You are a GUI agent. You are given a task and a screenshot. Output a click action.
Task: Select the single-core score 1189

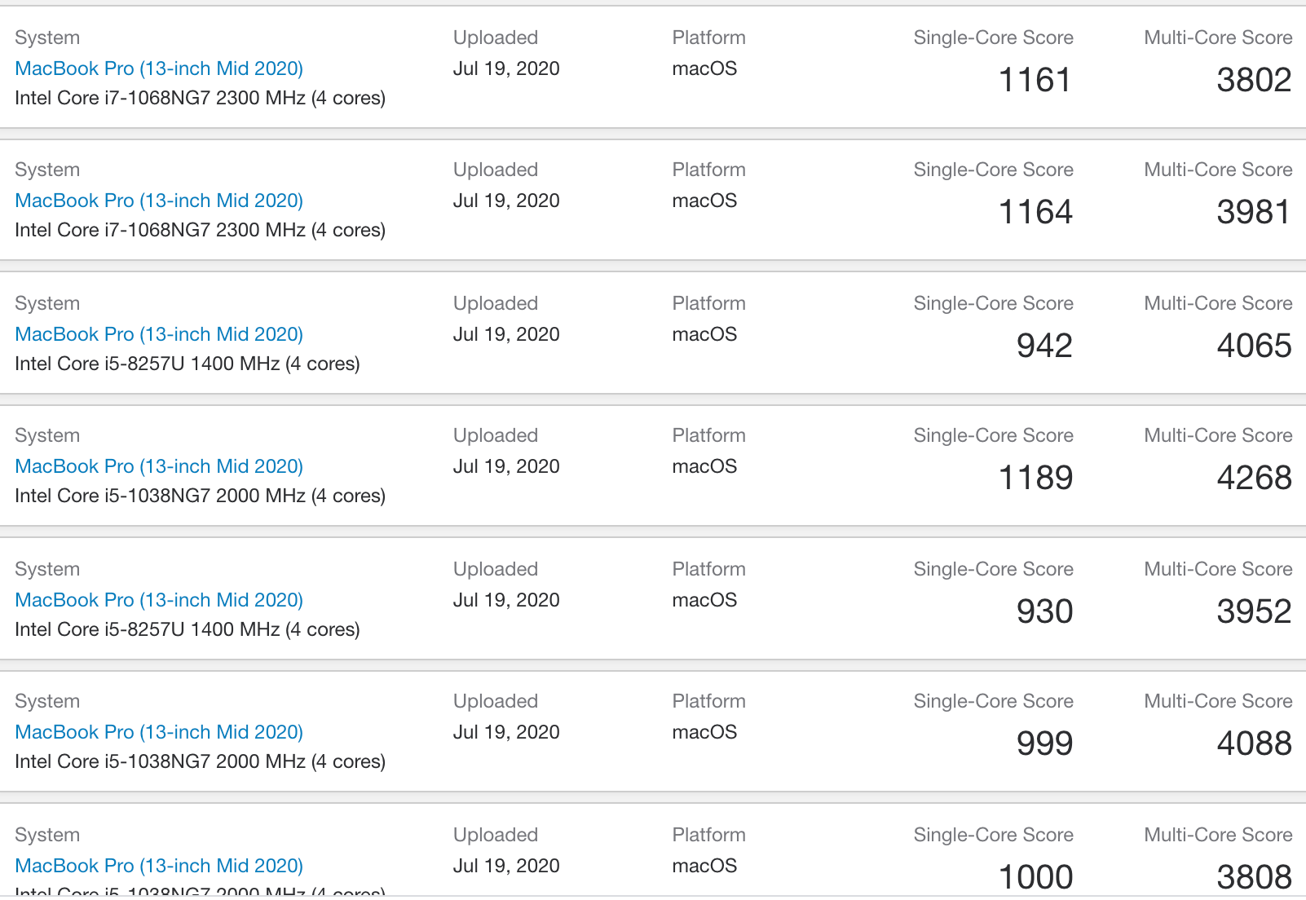1035,478
